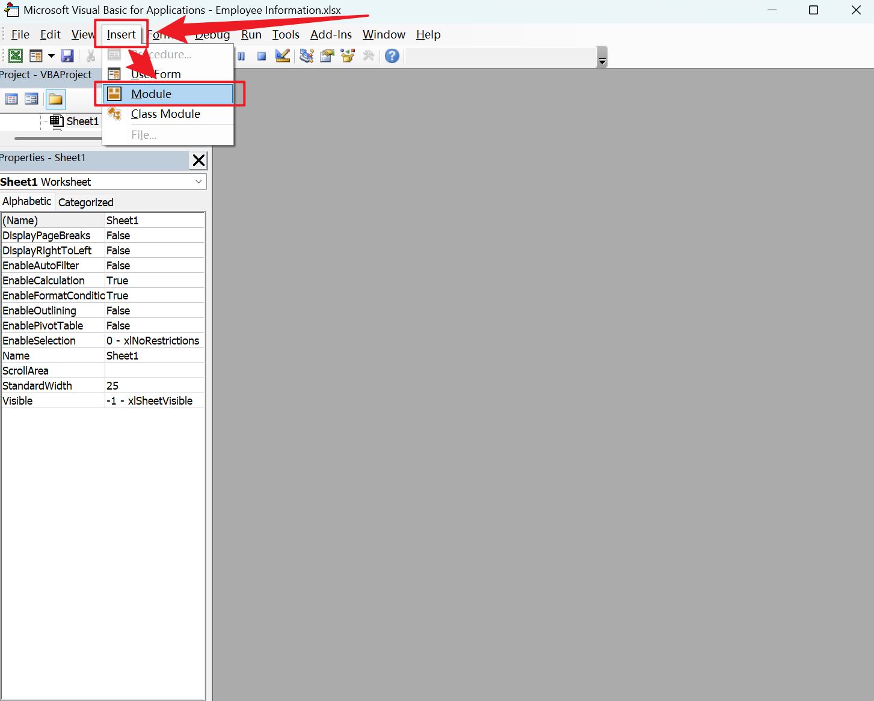Click the Microsoft VBA Help icon
The height and width of the screenshot is (701, 874).
(x=392, y=56)
